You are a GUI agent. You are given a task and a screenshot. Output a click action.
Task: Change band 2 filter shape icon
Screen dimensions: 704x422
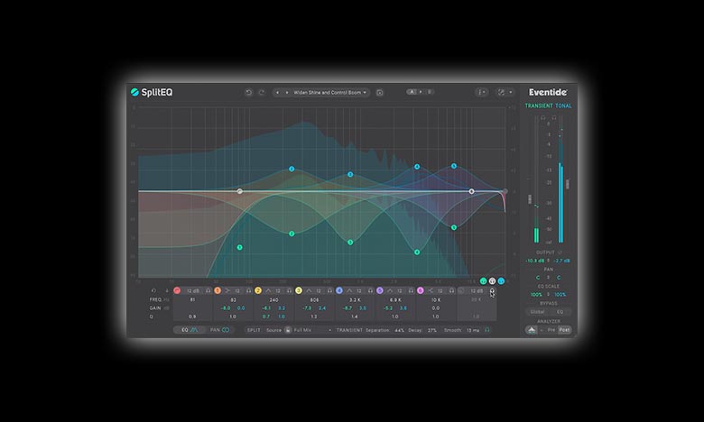pos(268,290)
